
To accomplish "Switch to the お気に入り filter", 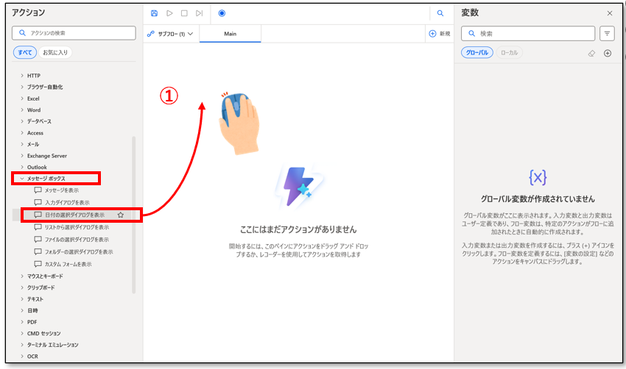I will pyautogui.click(x=55, y=52).
